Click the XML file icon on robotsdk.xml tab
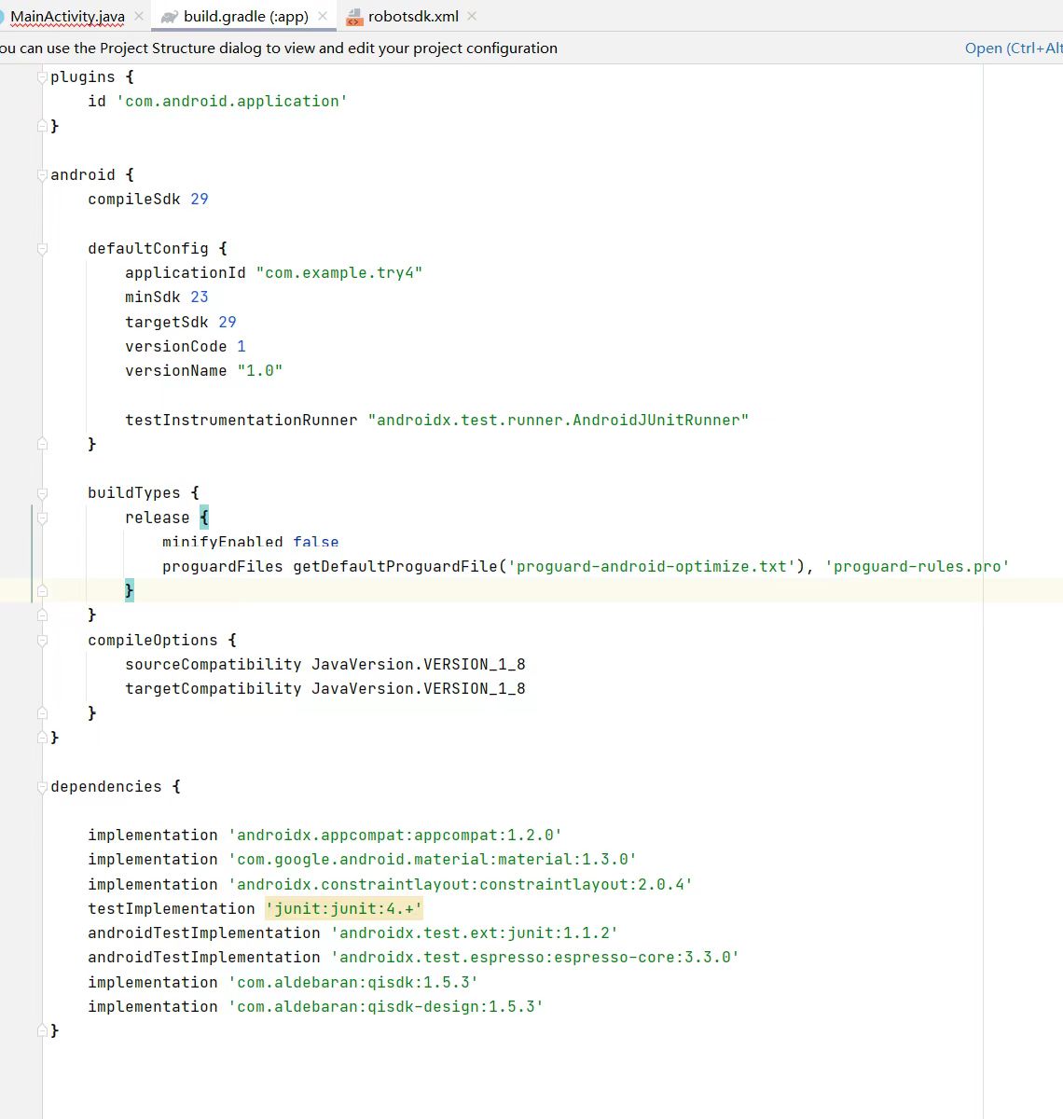 353,17
